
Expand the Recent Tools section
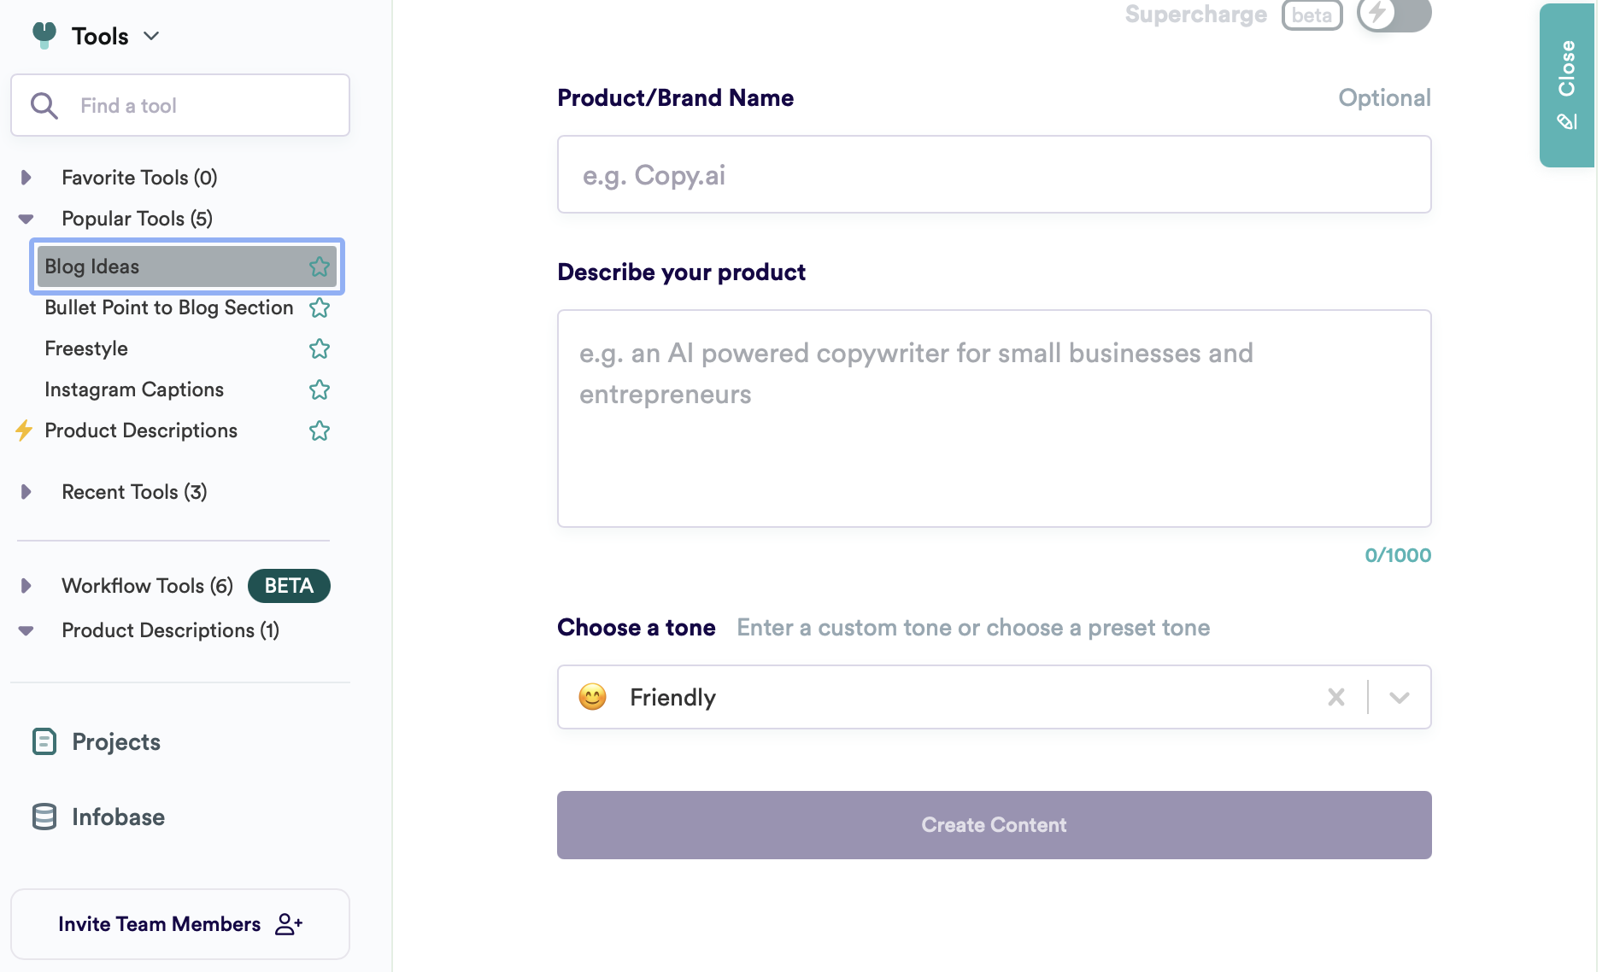[x=26, y=492]
